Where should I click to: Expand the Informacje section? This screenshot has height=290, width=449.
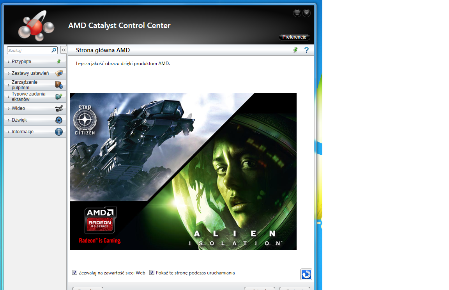(x=35, y=132)
